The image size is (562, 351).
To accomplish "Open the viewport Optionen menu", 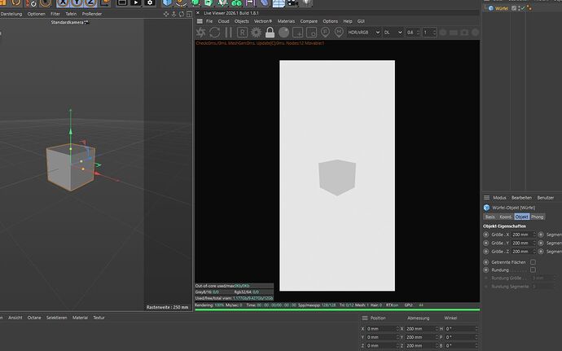I will pyautogui.click(x=36, y=14).
